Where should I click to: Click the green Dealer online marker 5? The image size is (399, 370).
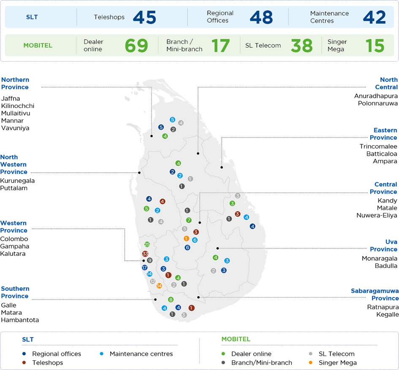coord(147,208)
